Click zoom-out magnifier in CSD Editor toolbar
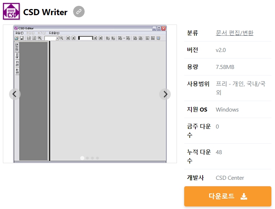The width and height of the screenshot is (275, 209). click(61, 38)
